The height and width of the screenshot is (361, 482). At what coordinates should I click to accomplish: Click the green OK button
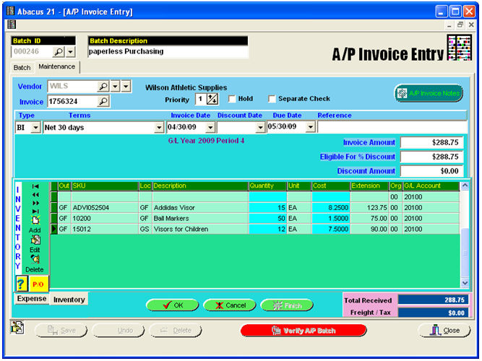pos(173,305)
